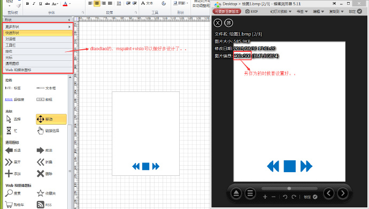
Task: Open font group dialog launcher
Action: click(83, 12)
